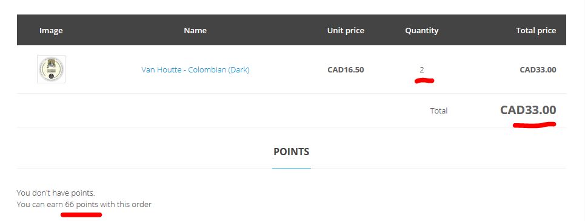
Task: Open the Van Houtte Colombian product thumbnail
Action: (51, 69)
